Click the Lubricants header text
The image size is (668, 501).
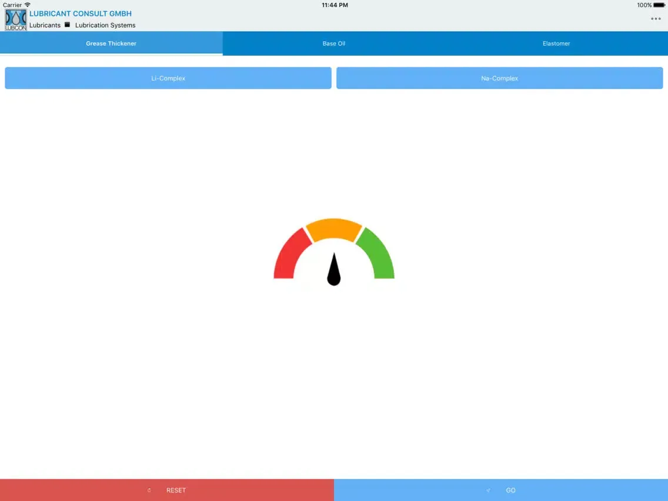coord(45,25)
